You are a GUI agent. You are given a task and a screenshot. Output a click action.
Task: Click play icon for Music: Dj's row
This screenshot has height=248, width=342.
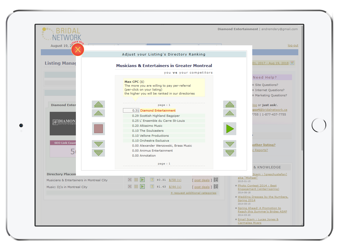(142, 186)
